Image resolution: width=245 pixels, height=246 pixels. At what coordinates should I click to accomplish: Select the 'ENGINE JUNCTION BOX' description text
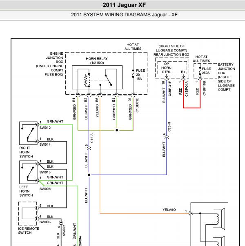50,64
